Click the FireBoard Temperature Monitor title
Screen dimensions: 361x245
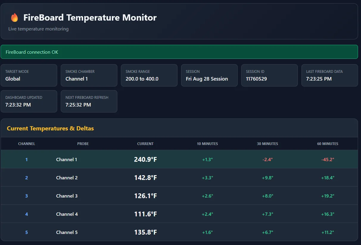(90, 18)
